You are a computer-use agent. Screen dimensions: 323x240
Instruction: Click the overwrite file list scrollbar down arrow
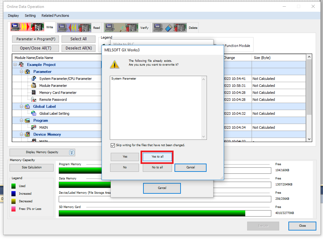204,137
